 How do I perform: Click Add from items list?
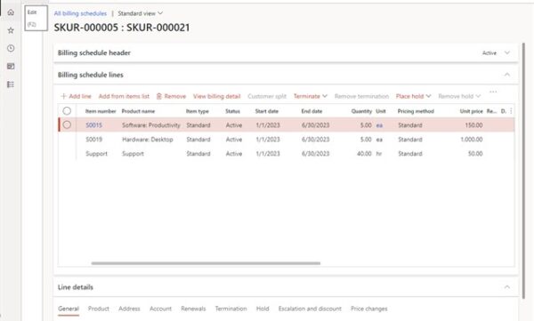tap(124, 96)
